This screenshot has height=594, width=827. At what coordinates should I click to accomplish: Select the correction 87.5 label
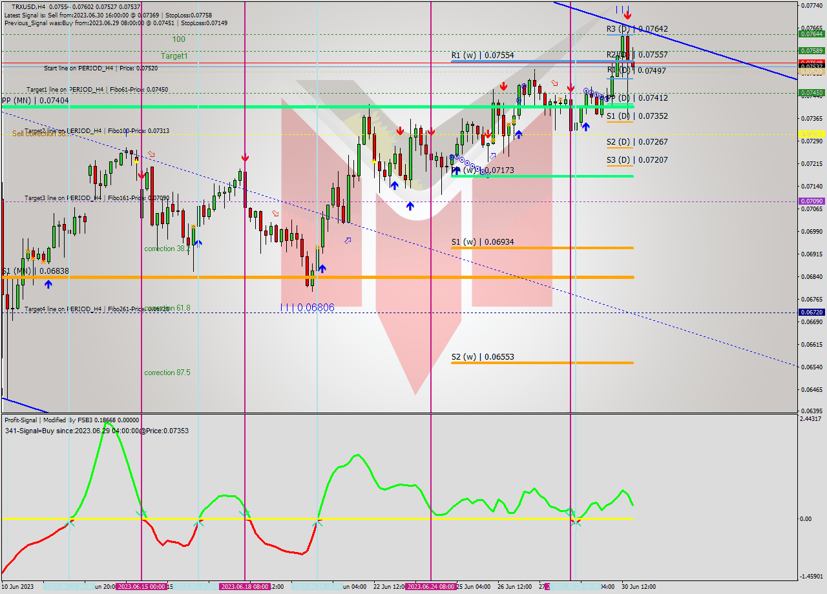point(167,373)
